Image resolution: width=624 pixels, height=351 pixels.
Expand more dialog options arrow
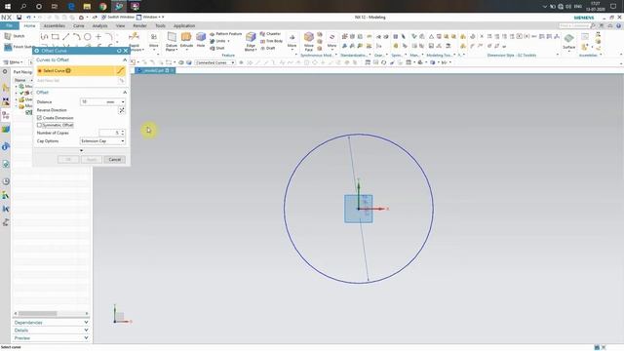pos(81,150)
